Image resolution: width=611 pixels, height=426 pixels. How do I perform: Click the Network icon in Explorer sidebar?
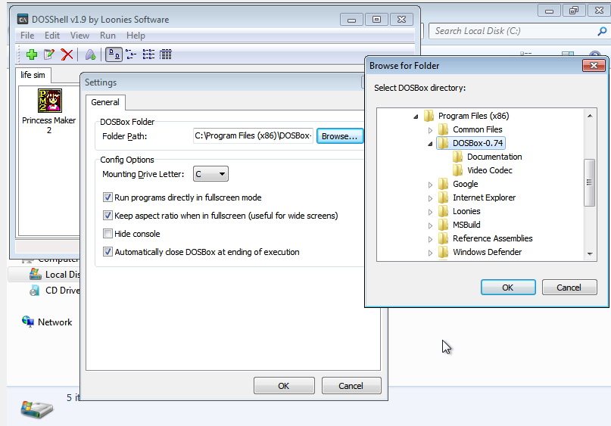pyautogui.click(x=28, y=322)
